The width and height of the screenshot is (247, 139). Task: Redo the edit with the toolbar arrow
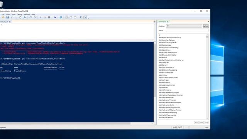pyautogui.click(x=35, y=17)
